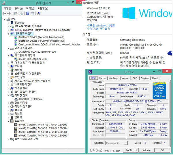
Task: Click the Scan for hardware changes toolbar icon
Action: coord(39,13)
